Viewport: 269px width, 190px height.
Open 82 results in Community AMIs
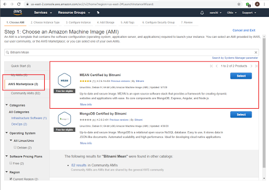(x=79, y=165)
